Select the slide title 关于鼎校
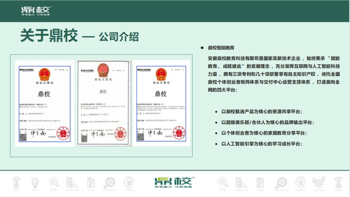This screenshot has width=350, height=197. (x=49, y=35)
